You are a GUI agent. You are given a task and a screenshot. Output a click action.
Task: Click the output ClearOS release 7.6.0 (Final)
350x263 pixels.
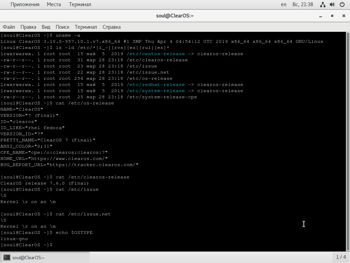pyautogui.click(x=45, y=184)
